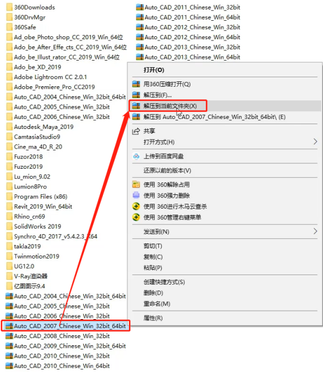The image size is (323, 372).
Task: Click archive icon of Auto_CAD_2009_Chinese_Win_32bit_64bit
Action: click(x=10, y=346)
